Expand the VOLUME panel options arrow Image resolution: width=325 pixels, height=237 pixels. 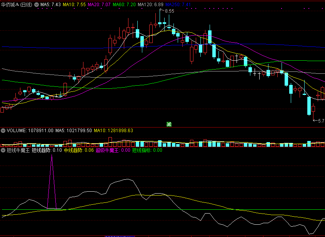tap(3, 131)
